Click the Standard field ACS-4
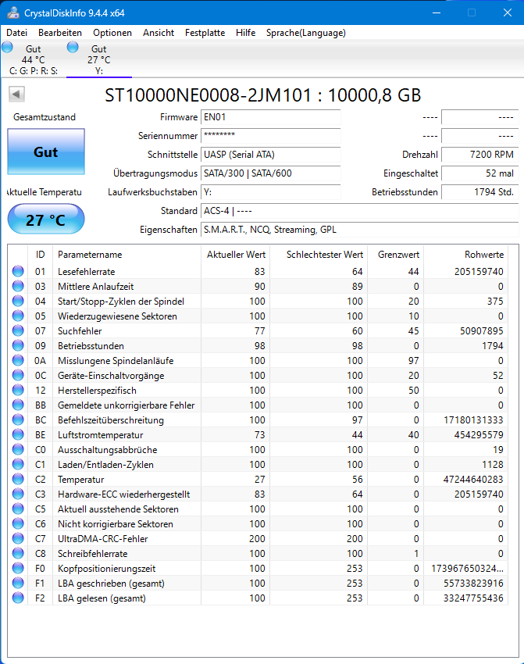The image size is (524, 664). [x=359, y=210]
